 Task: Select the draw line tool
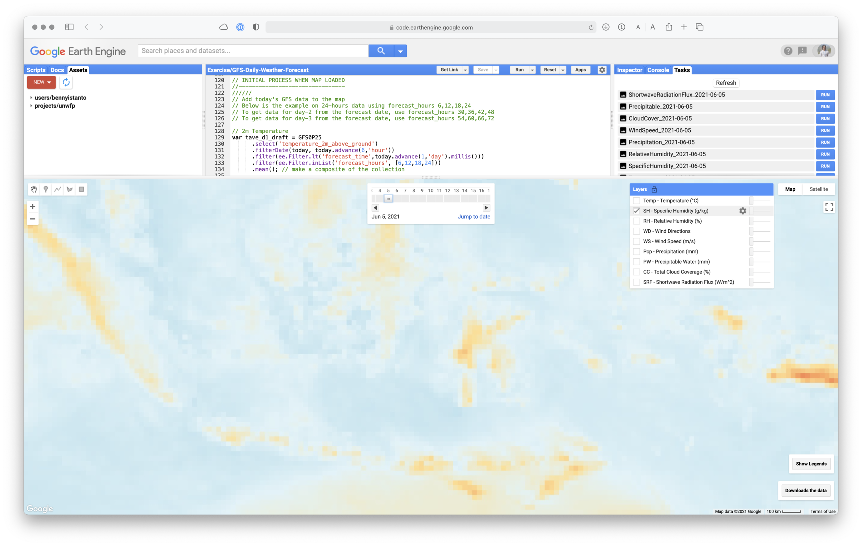click(58, 189)
